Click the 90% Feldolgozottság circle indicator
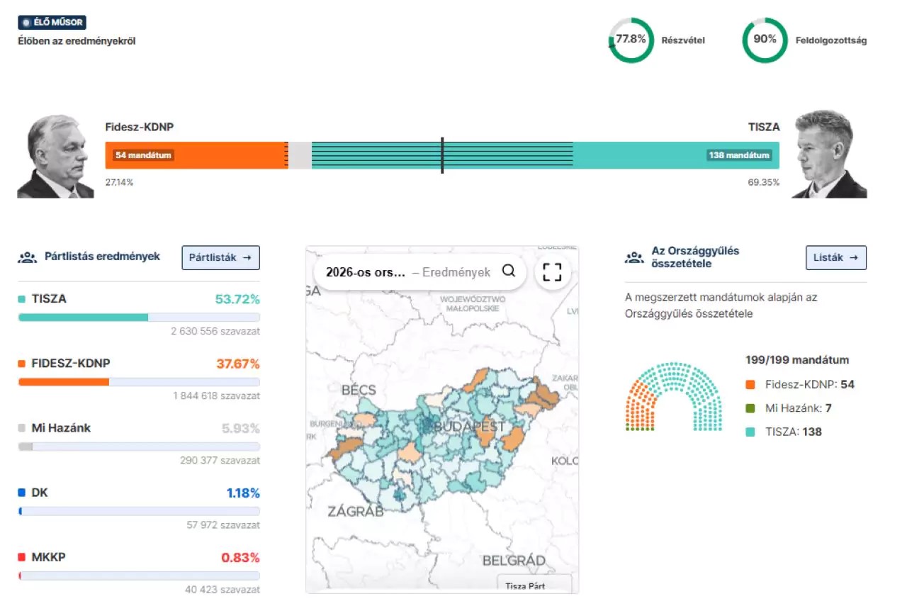Screen dimensions: 907x606 765,40
